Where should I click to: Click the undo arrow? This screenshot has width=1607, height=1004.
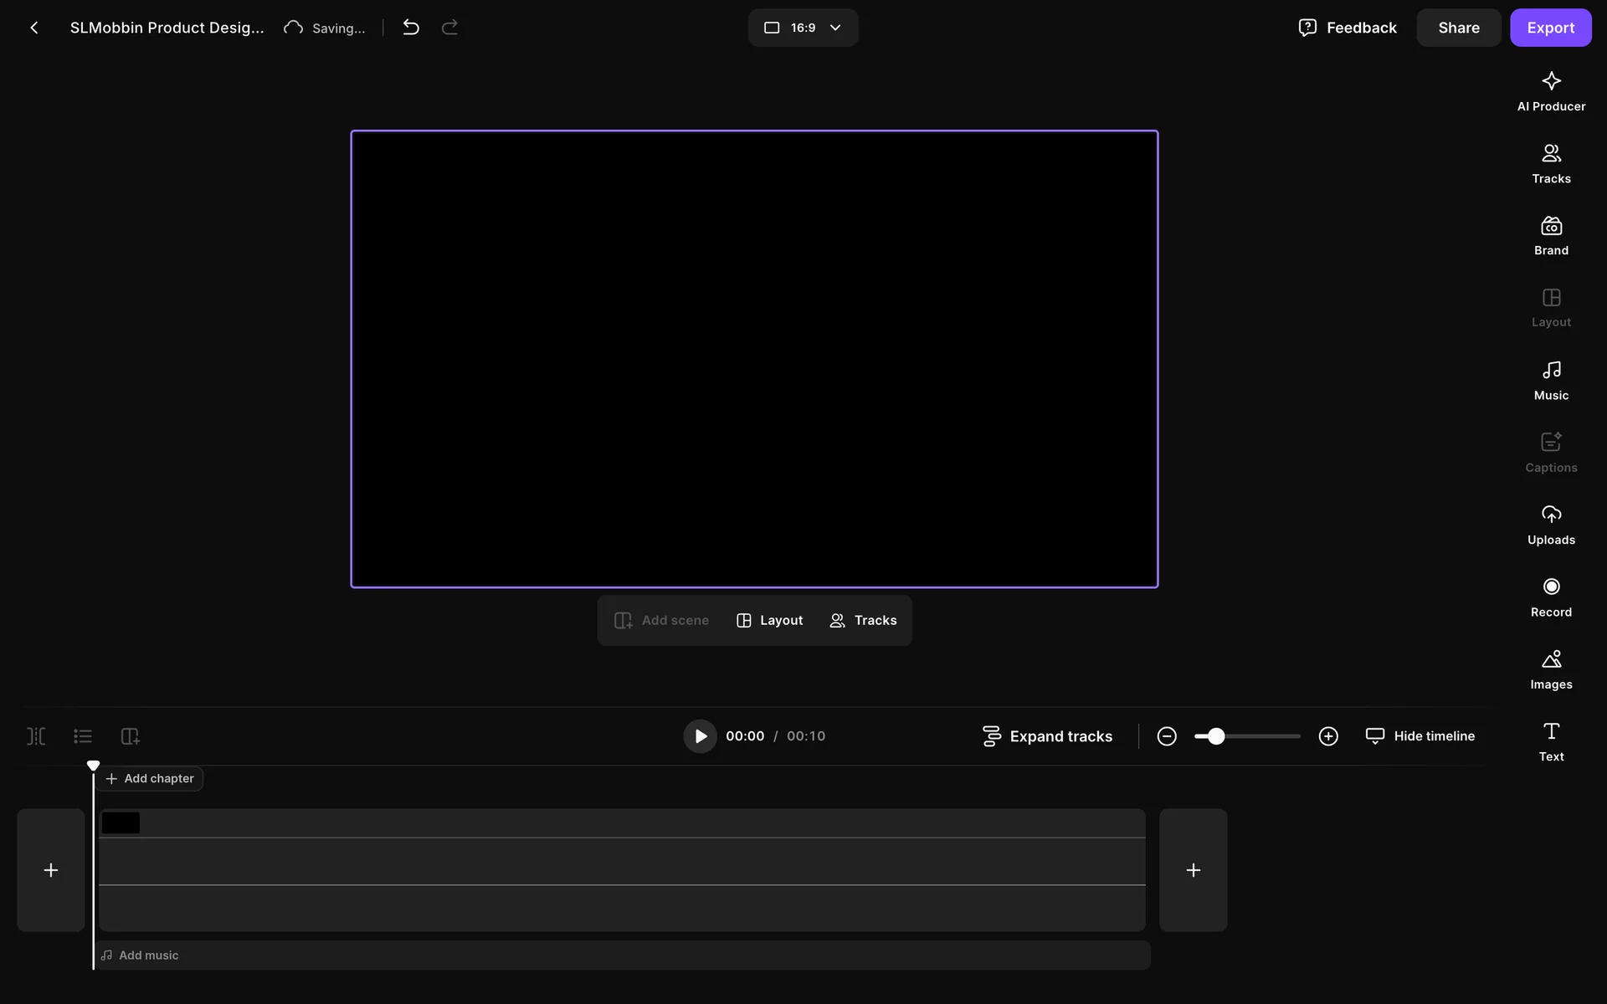[x=411, y=28]
